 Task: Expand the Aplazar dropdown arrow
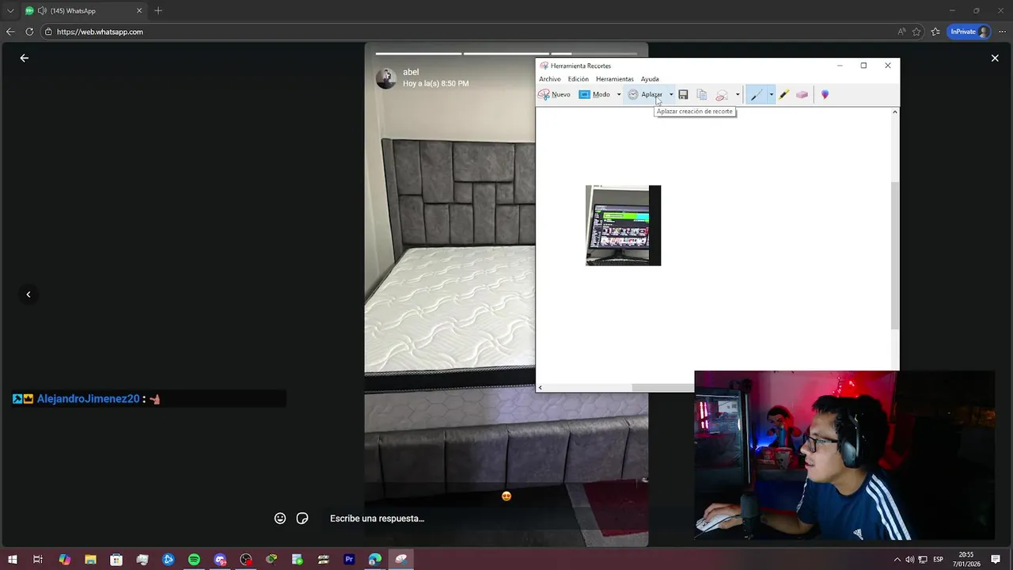(x=671, y=94)
